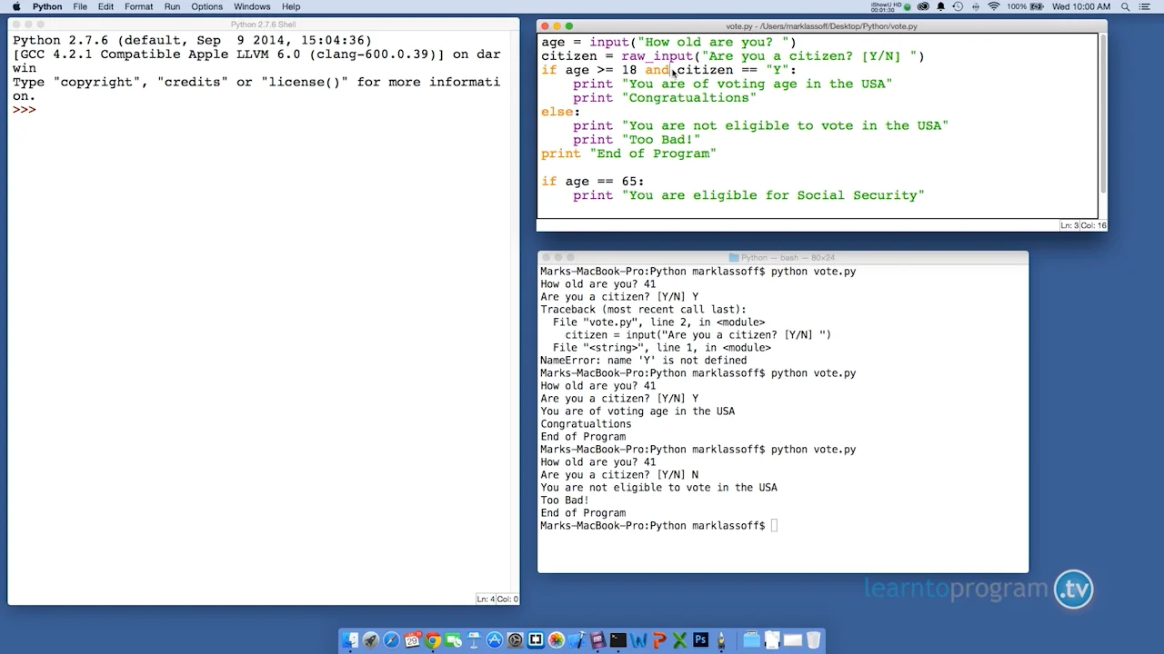This screenshot has width=1164, height=654.
Task: Open the Help menu
Action: (x=291, y=6)
